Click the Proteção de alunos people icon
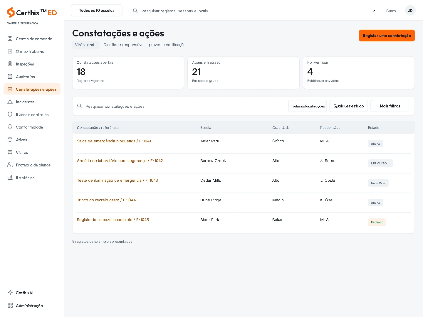423x317 pixels. coord(10,165)
